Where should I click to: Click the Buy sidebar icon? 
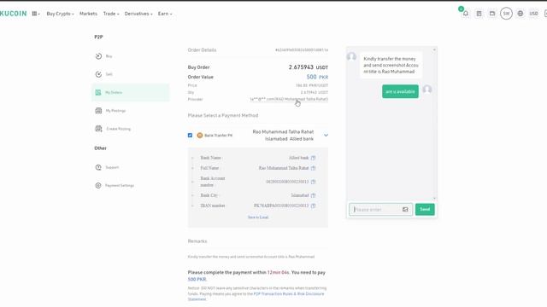[98, 56]
